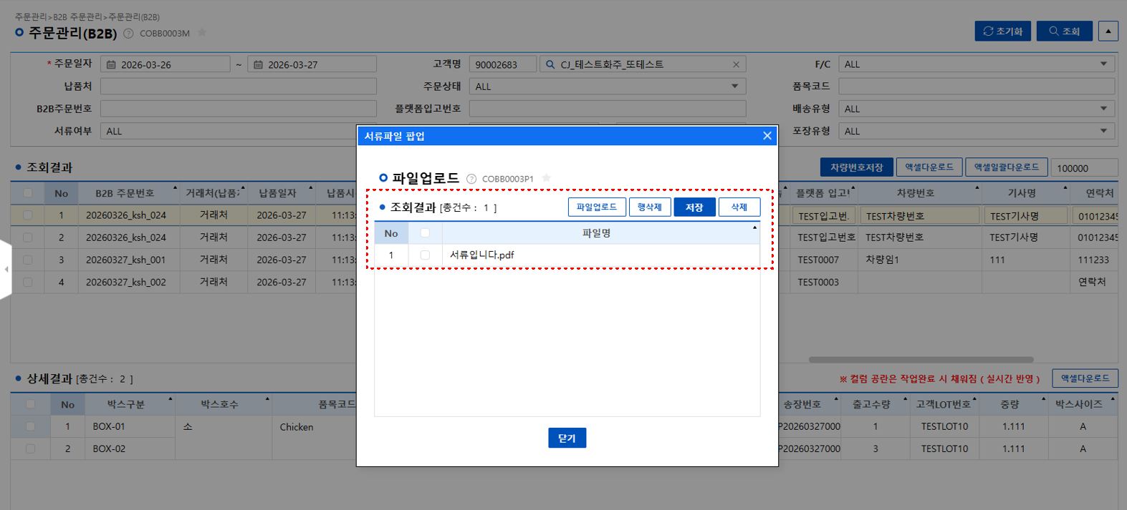Click the help icon next to 주문관리(B2B) title

(128, 33)
